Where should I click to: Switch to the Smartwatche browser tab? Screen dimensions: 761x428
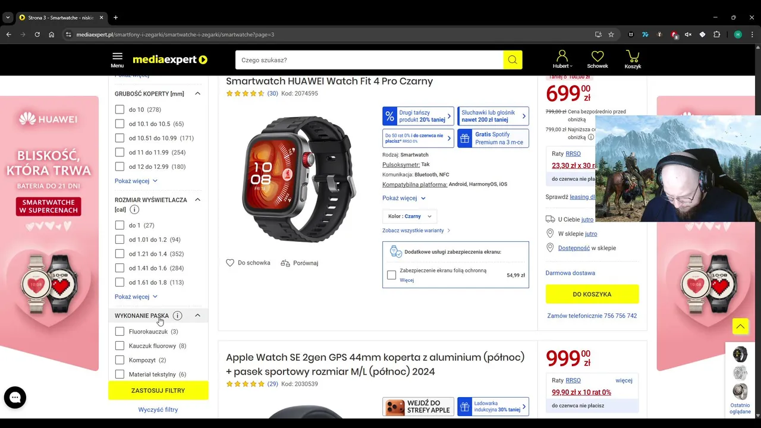[58, 18]
